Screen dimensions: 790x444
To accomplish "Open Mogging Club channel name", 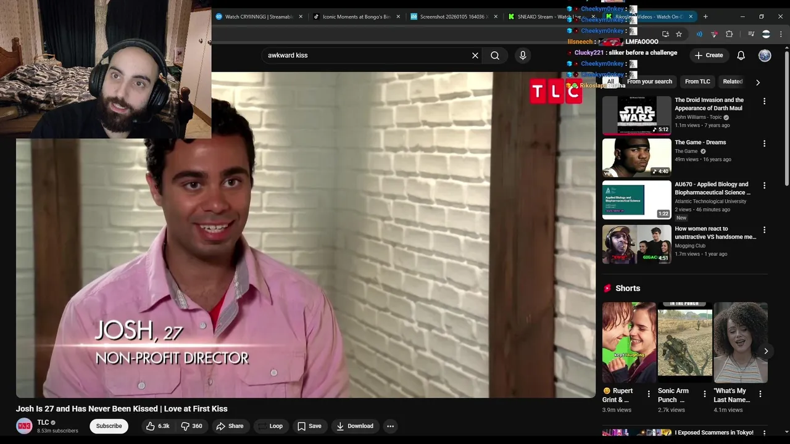I will point(690,246).
